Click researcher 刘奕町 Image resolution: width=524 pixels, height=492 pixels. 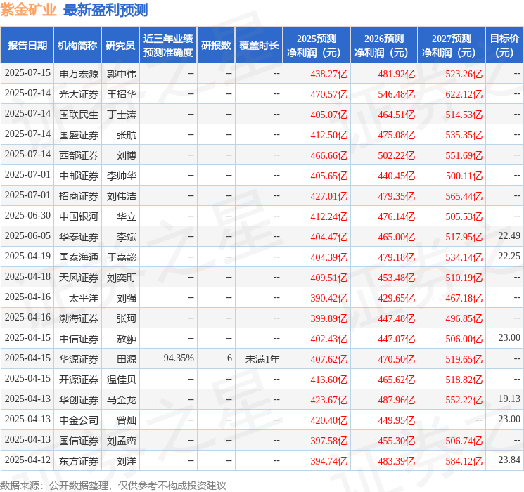121,278
